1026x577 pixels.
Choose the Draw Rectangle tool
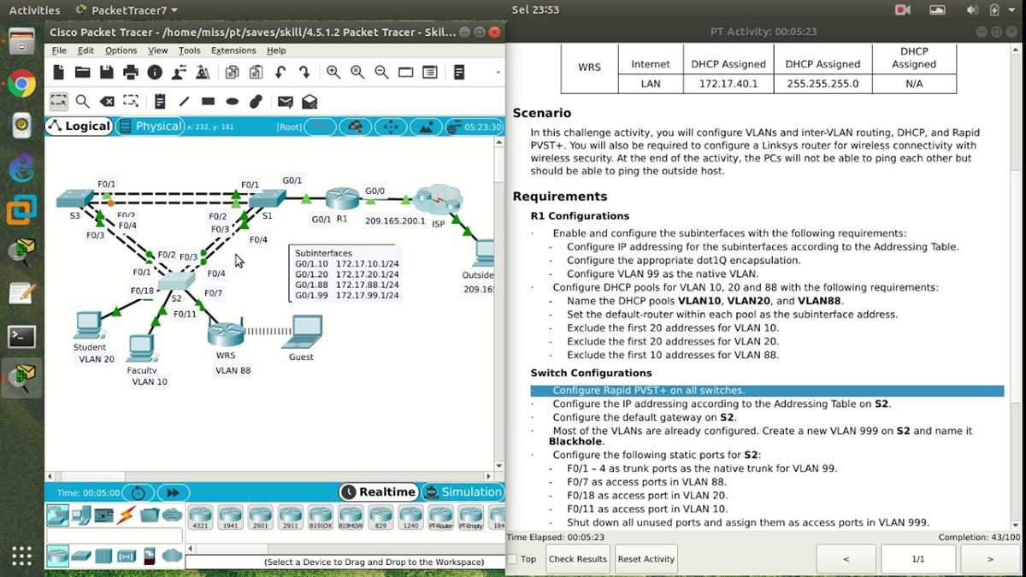208,101
